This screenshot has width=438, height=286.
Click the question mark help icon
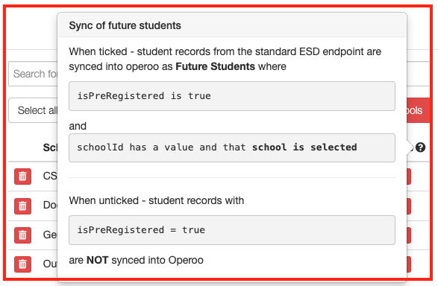click(420, 147)
